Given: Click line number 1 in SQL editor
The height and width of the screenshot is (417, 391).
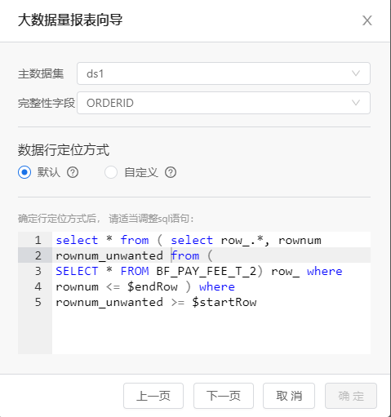Looking at the screenshot, I should click(x=38, y=240).
